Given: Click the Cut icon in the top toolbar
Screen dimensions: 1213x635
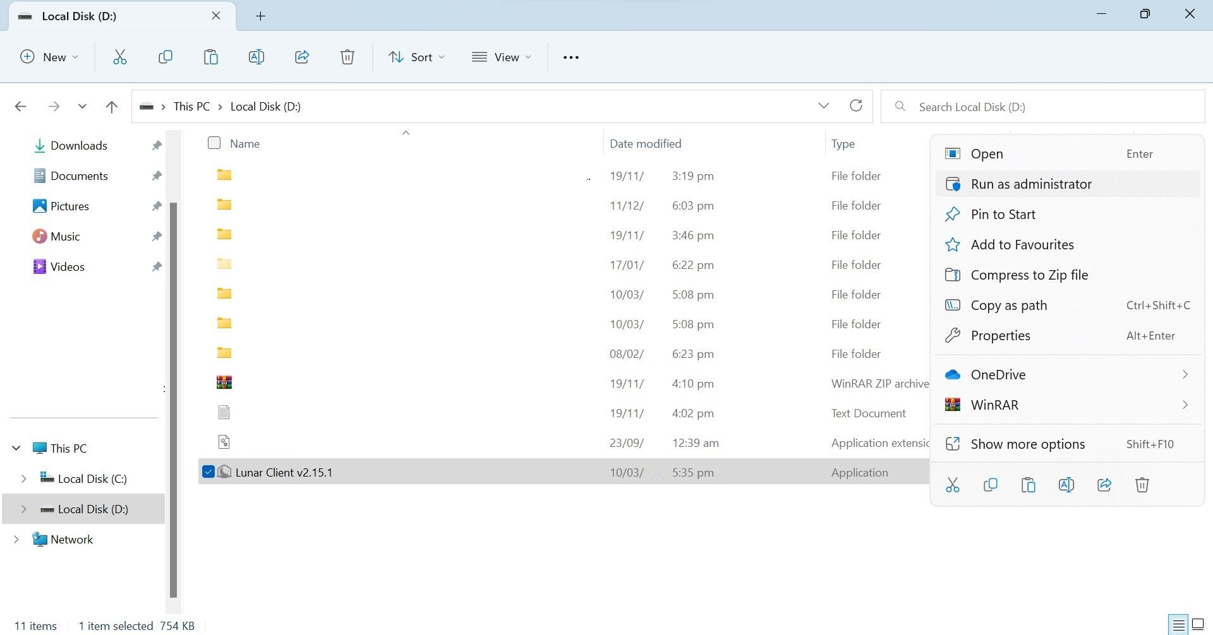Looking at the screenshot, I should click(x=119, y=57).
